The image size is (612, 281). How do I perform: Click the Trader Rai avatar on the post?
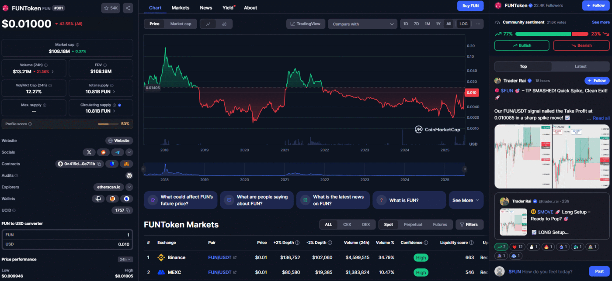click(497, 81)
